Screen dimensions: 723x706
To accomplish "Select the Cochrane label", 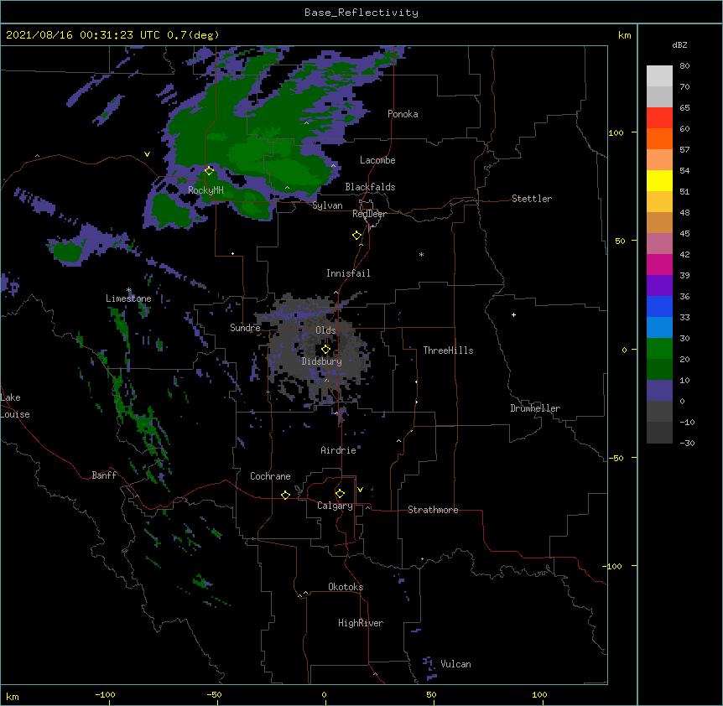I will [270, 476].
